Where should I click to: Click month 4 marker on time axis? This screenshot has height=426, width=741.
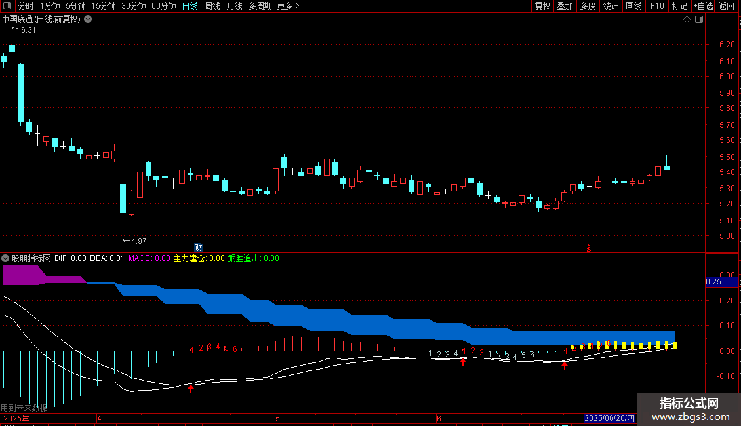tap(99, 418)
